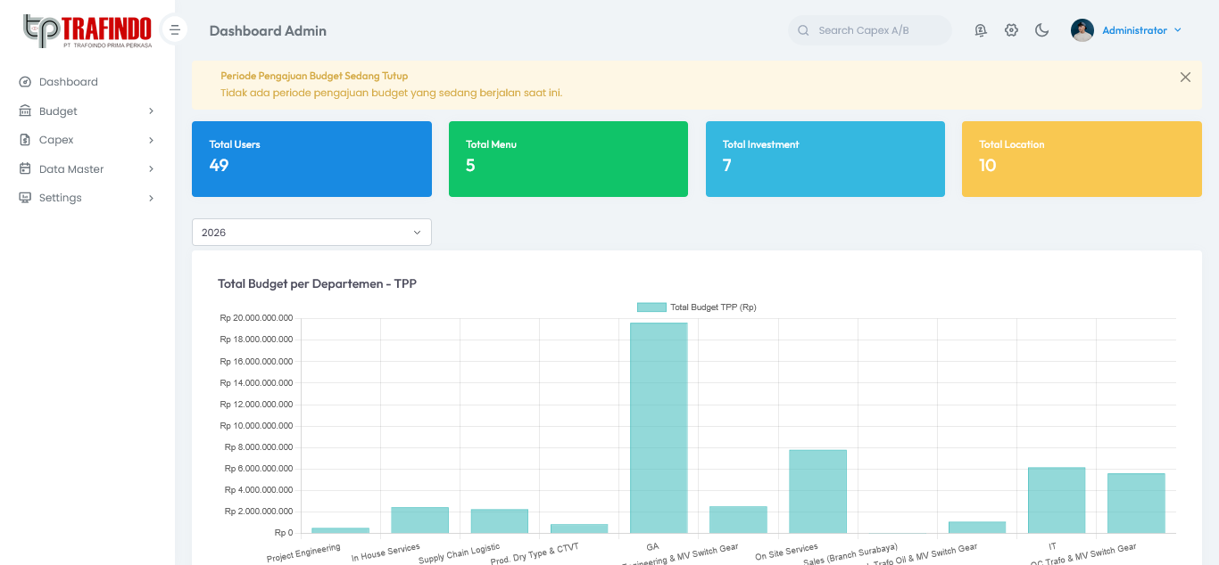
Task: Open the 2026 year dropdown
Action: [311, 233]
